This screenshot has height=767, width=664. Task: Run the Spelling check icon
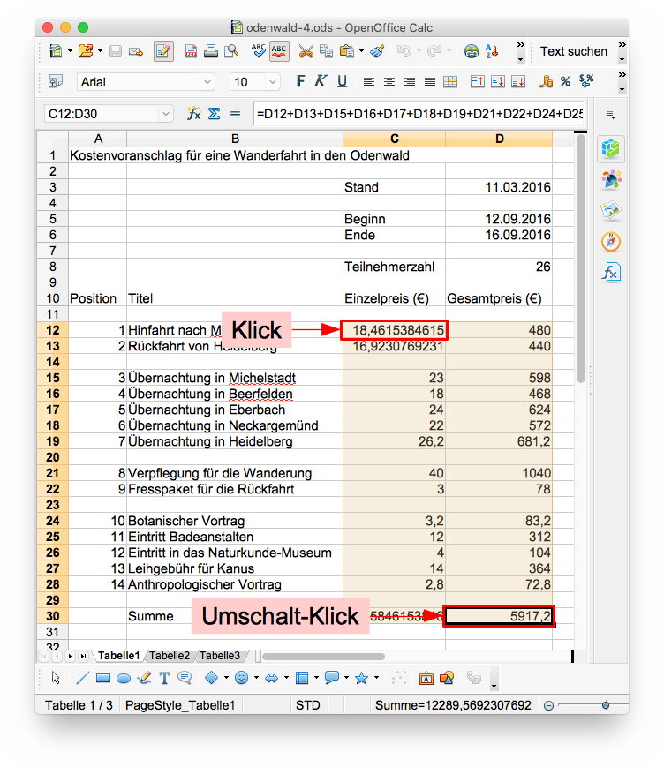coord(259,51)
